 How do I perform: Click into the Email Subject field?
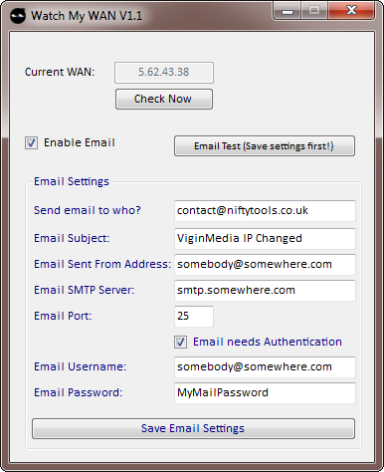(265, 239)
